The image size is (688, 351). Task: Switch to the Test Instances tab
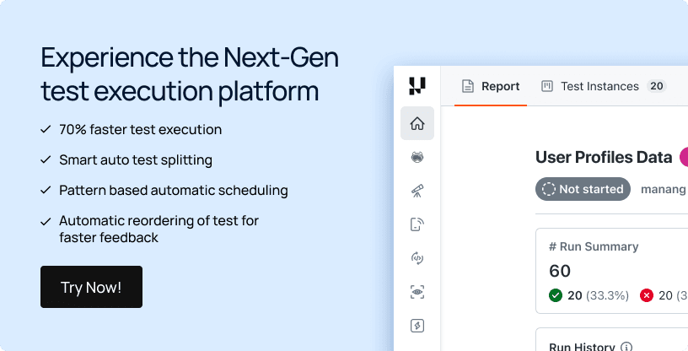point(604,86)
